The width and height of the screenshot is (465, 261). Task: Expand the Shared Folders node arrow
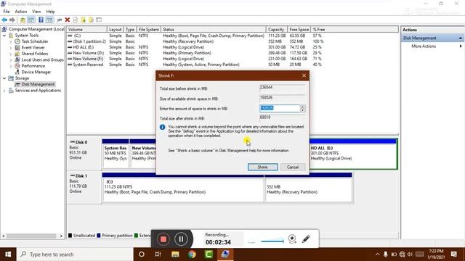coord(11,54)
